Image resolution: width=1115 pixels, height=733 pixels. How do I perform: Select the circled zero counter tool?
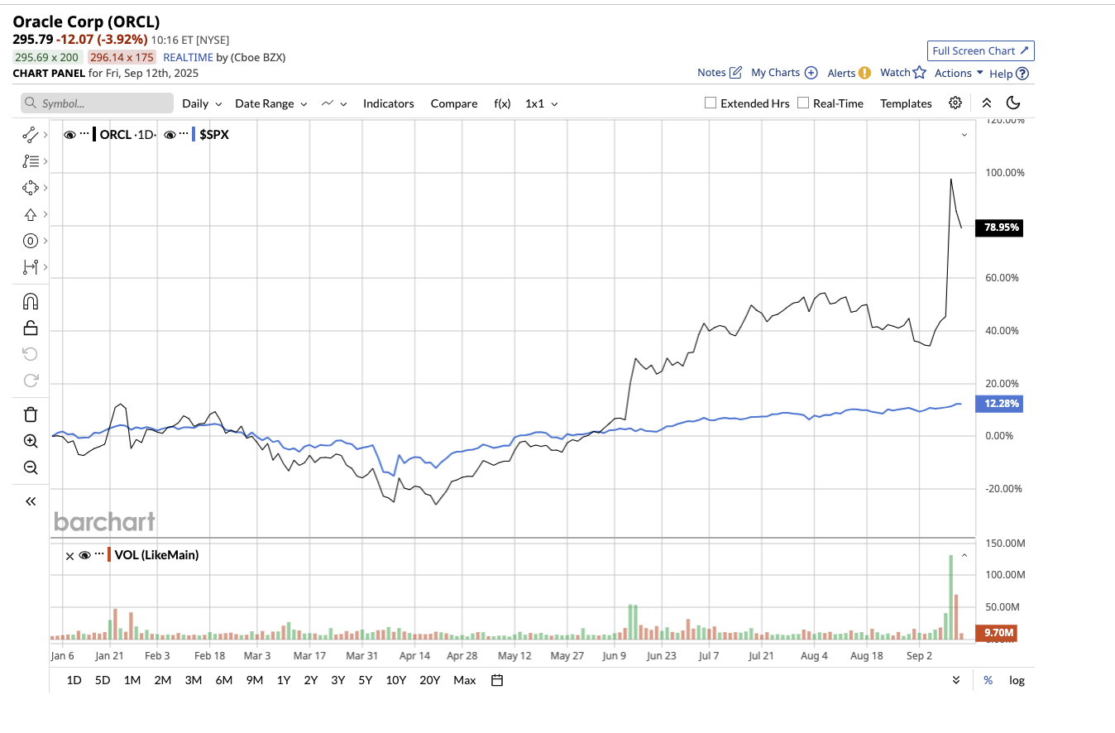(x=31, y=241)
